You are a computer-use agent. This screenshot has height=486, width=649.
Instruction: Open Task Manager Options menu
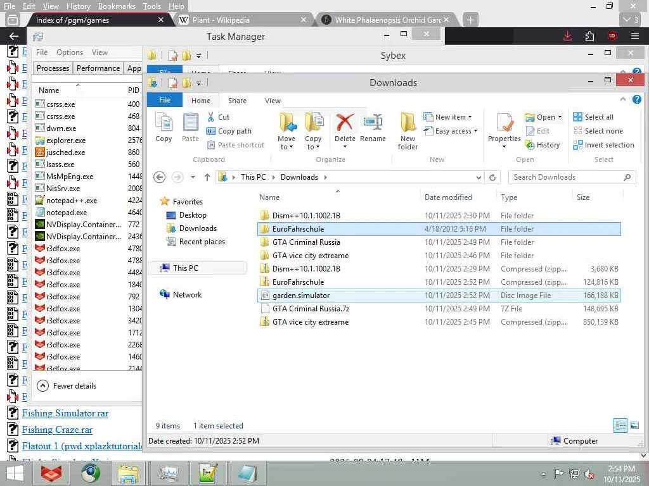(70, 53)
